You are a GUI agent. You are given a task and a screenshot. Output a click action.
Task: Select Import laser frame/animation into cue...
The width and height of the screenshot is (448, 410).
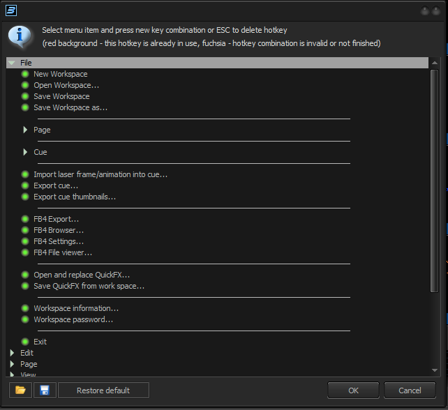coord(100,174)
